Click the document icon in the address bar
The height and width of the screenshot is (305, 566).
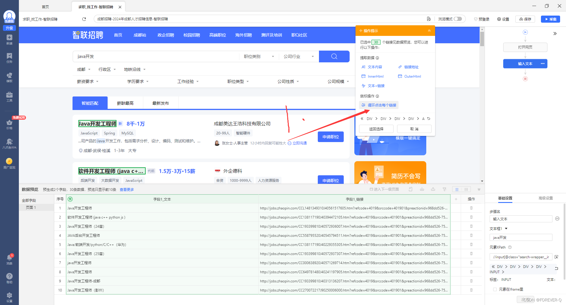(429, 19)
